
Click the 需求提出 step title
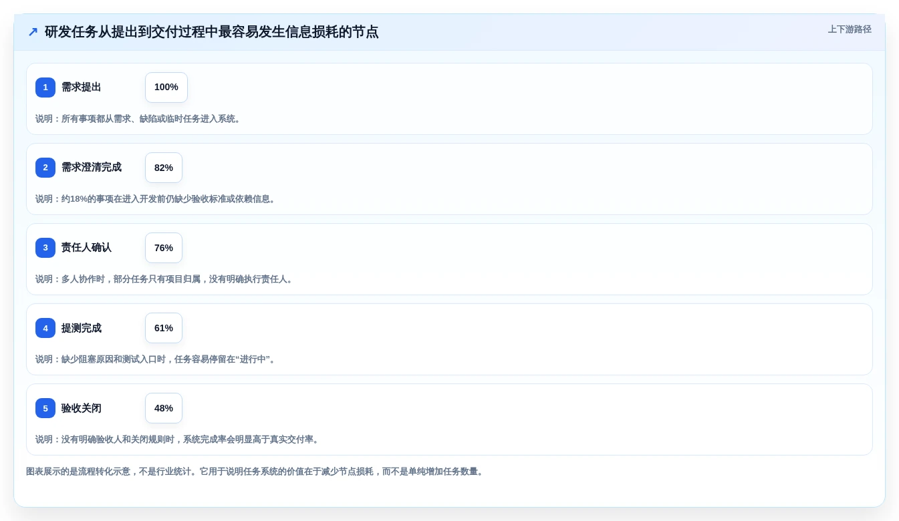pos(82,88)
